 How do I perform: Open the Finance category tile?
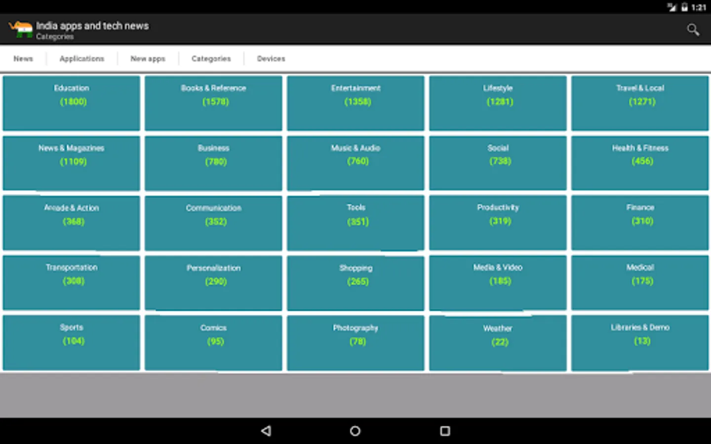coord(640,223)
